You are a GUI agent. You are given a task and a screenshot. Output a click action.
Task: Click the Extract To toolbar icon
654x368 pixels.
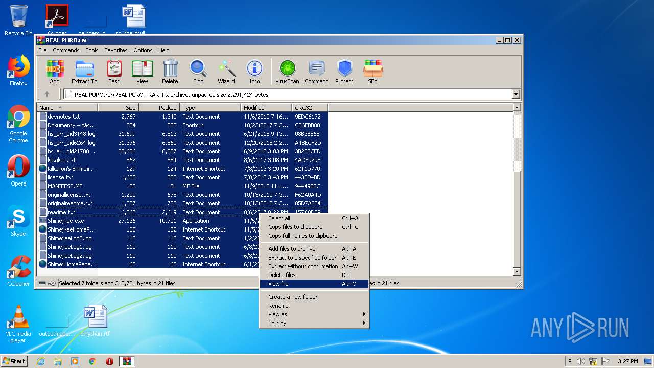pos(84,72)
